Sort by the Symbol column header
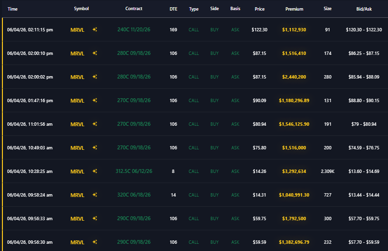 click(81, 9)
